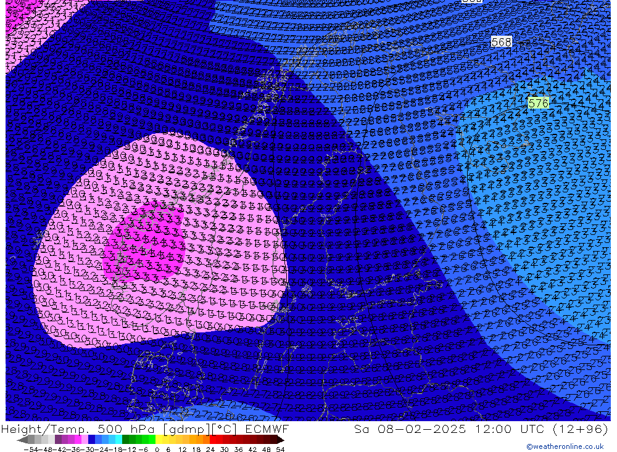Click the legend value -54

[x=31, y=450]
